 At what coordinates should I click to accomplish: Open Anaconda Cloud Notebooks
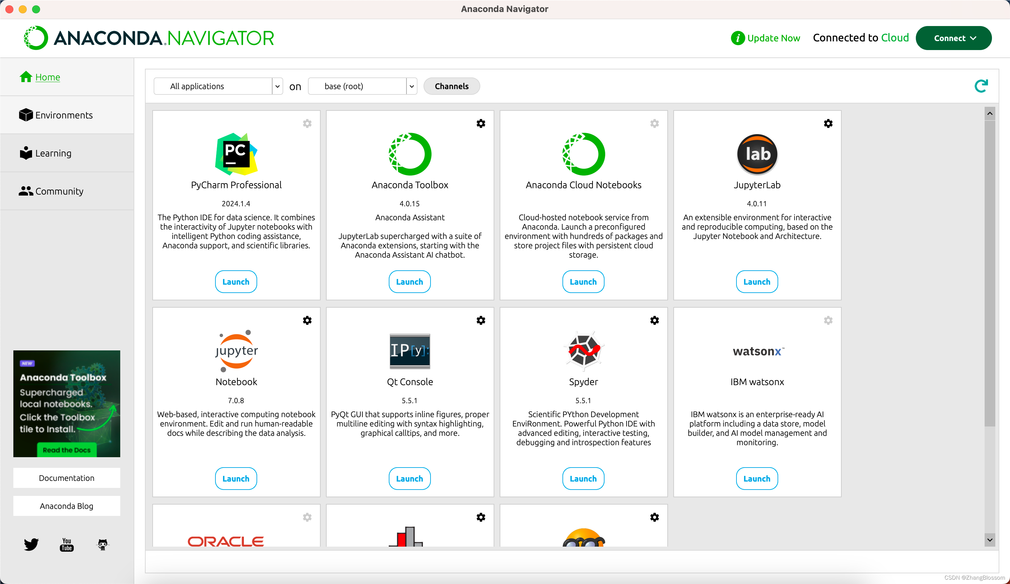point(583,282)
